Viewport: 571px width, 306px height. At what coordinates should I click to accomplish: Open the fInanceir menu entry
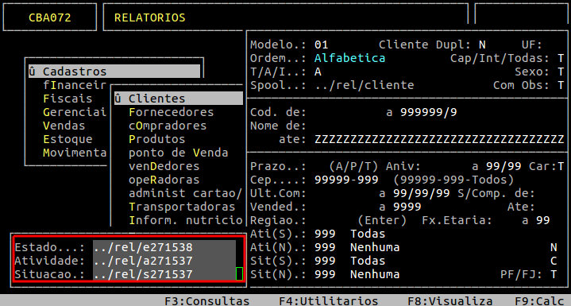(x=75, y=85)
